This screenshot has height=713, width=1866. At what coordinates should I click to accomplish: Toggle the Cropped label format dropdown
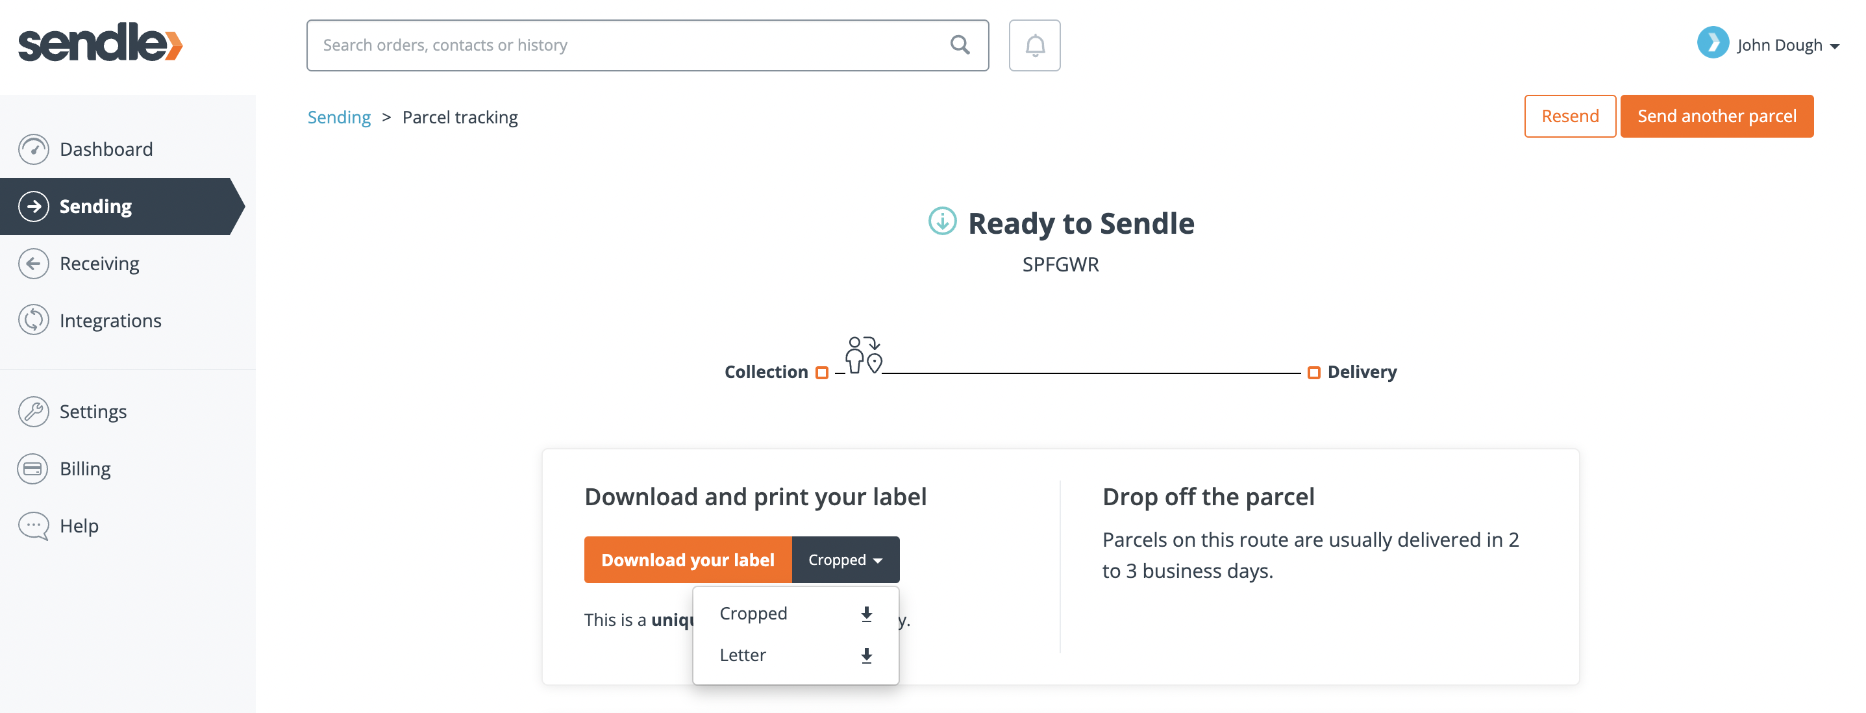tap(845, 560)
